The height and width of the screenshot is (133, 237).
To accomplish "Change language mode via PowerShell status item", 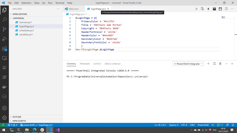I will pos(203,125).
